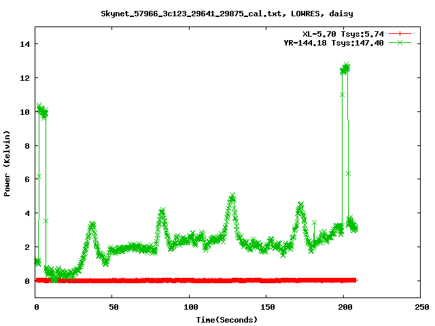Click the red line sample beside XL legend
The height and width of the screenshot is (326, 435).
[x=400, y=34]
